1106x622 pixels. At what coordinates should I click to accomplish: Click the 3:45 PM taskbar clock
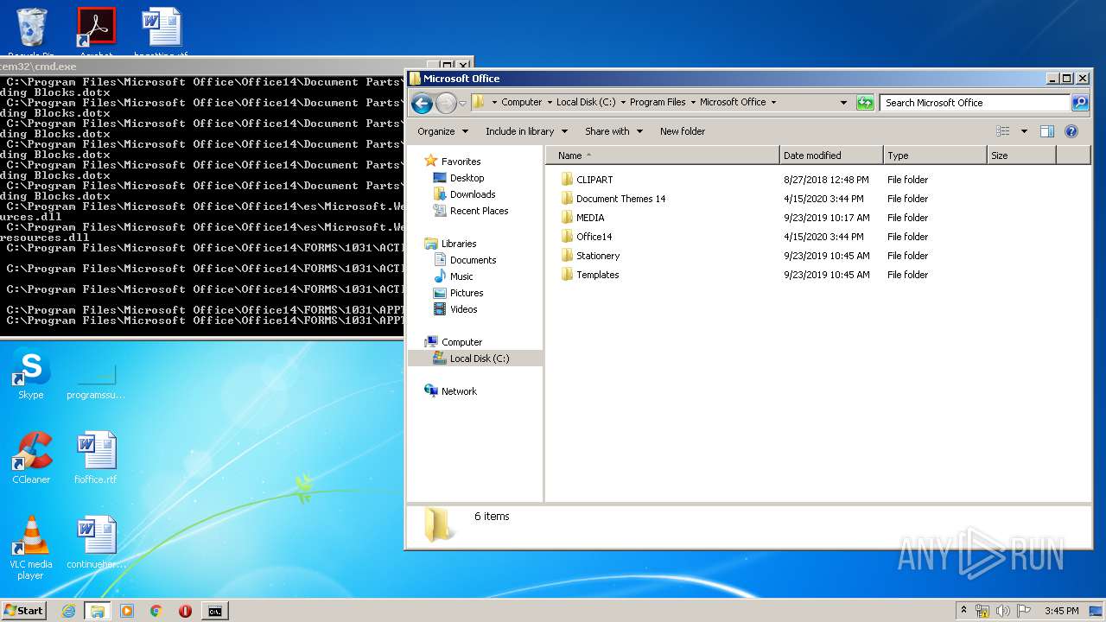pyautogui.click(x=1061, y=611)
